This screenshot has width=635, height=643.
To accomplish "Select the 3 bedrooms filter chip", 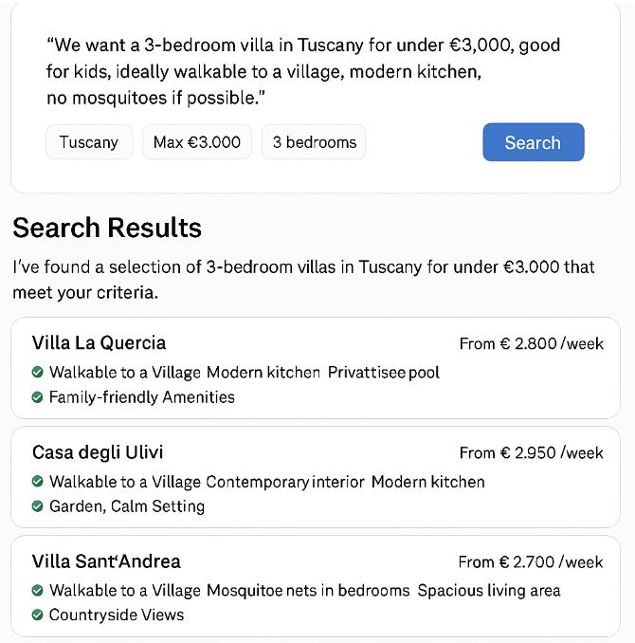I will (x=314, y=142).
